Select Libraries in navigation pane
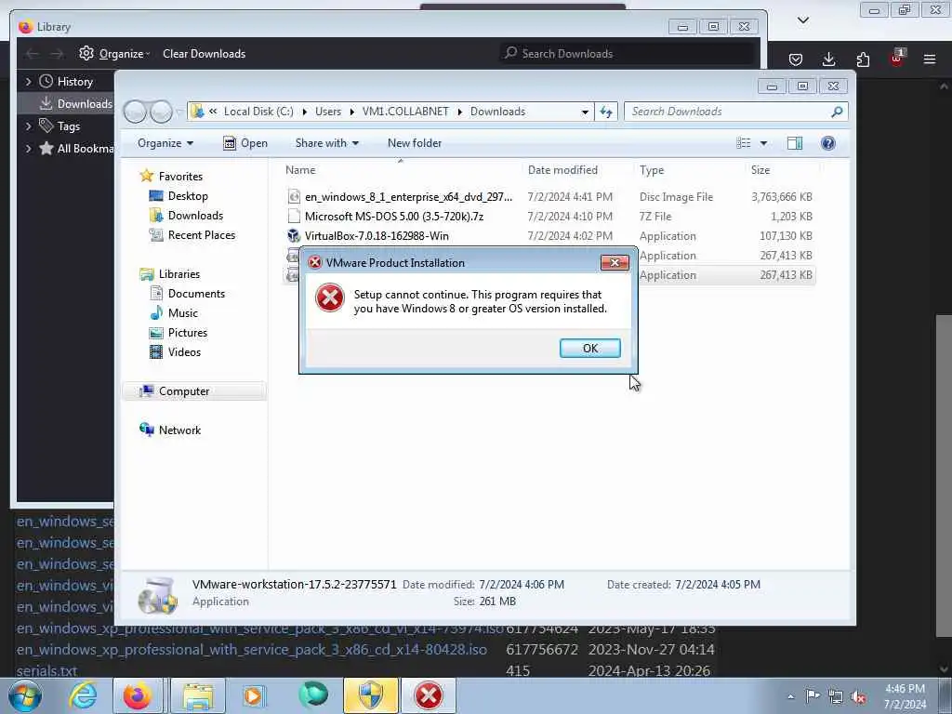The image size is (952, 714). 179,274
